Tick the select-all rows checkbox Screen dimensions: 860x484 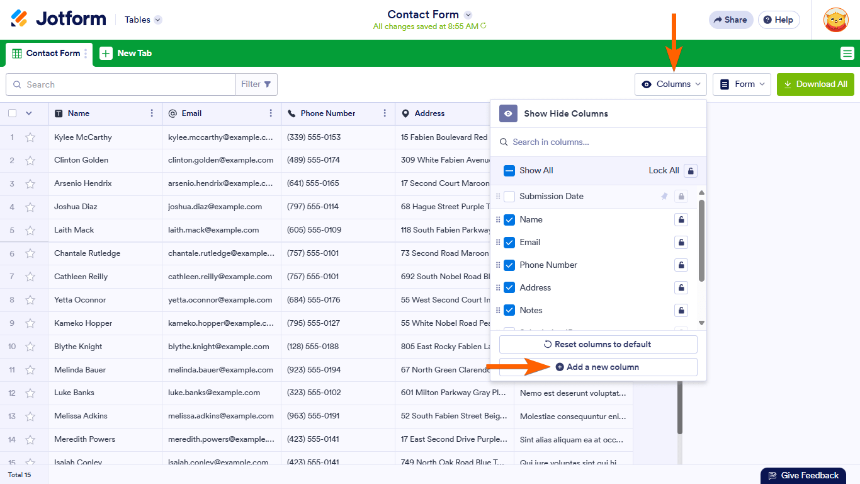tap(13, 113)
